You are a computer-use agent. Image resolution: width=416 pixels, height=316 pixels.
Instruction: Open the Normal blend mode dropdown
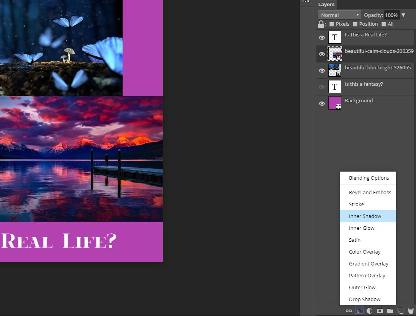click(x=339, y=15)
